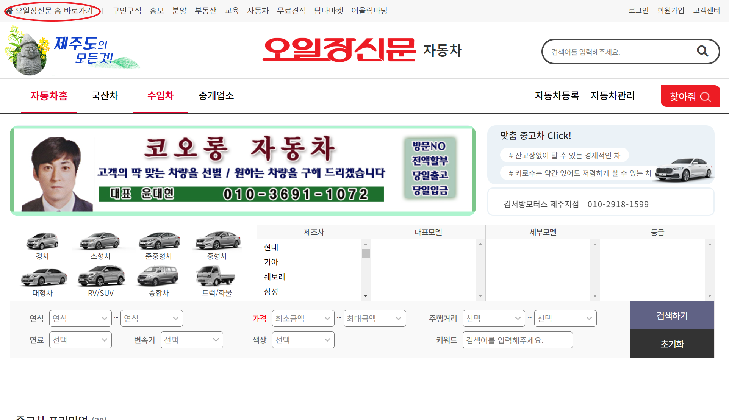Go to 로그인 link

[x=638, y=11]
